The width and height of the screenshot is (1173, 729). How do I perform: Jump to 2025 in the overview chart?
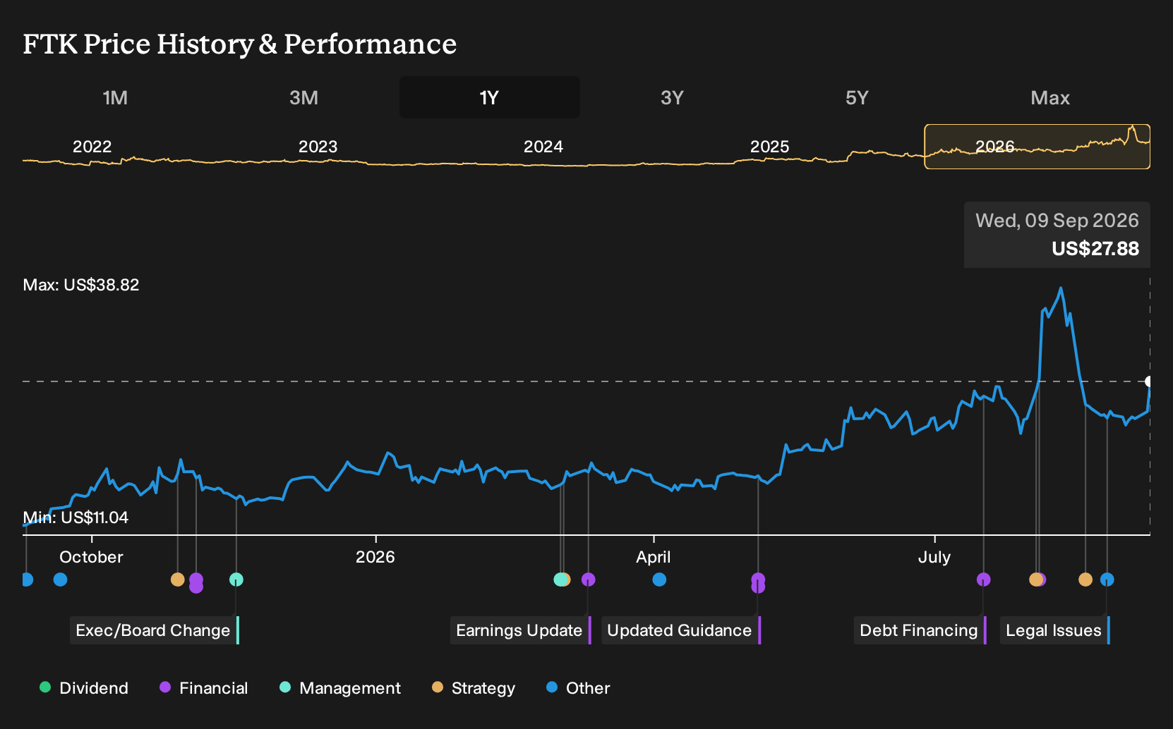pyautogui.click(x=769, y=147)
